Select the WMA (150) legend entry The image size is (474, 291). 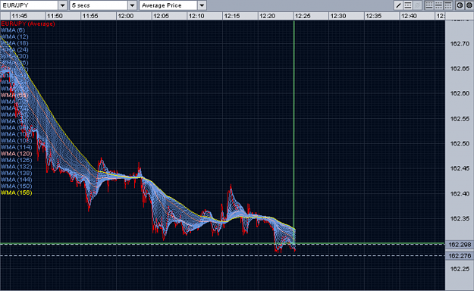17,186
